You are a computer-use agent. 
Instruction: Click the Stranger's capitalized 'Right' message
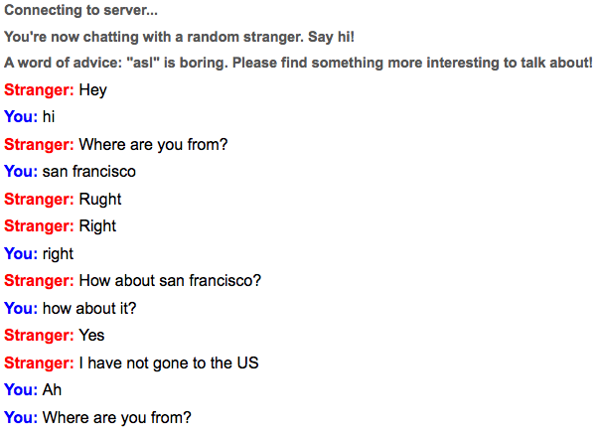[x=97, y=226]
